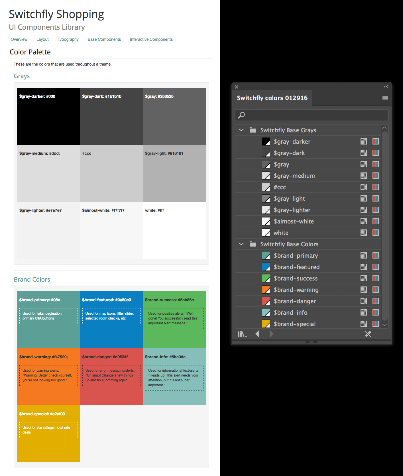Click RGB mode icon for white
The width and height of the screenshot is (403, 476).
(376, 233)
